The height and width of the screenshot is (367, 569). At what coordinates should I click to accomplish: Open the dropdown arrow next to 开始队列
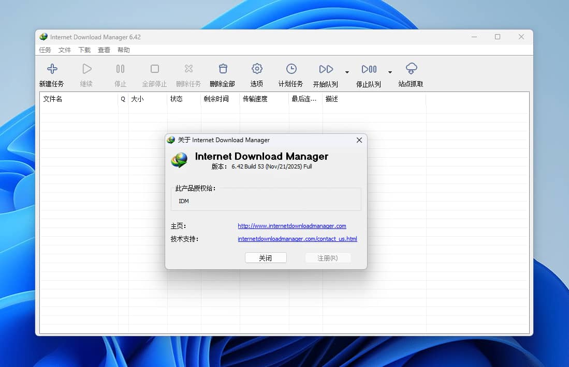click(347, 72)
